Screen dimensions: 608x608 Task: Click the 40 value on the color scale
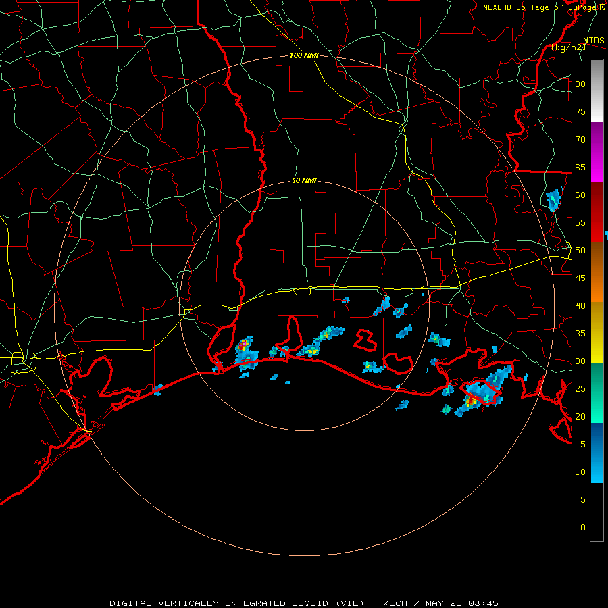tap(580, 305)
